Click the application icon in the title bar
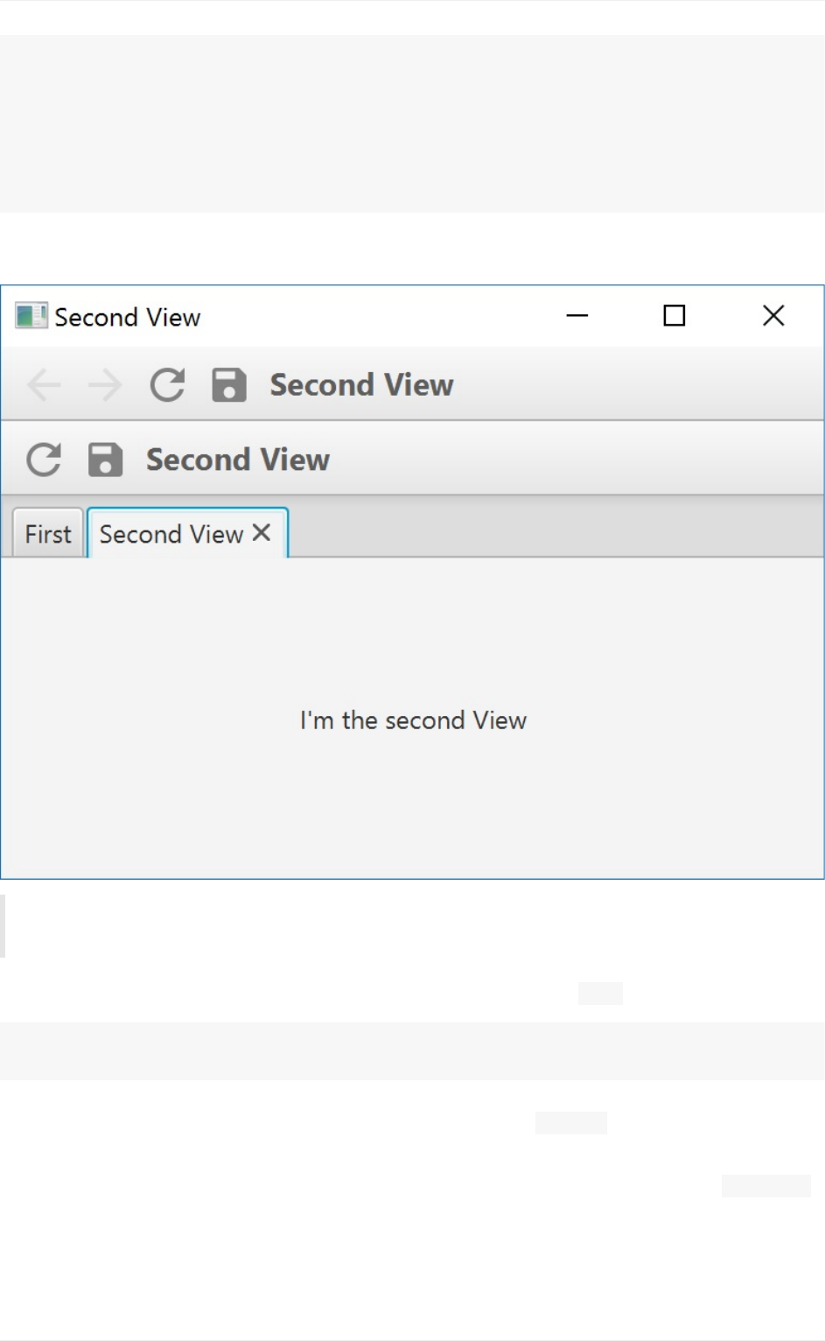 click(31, 316)
